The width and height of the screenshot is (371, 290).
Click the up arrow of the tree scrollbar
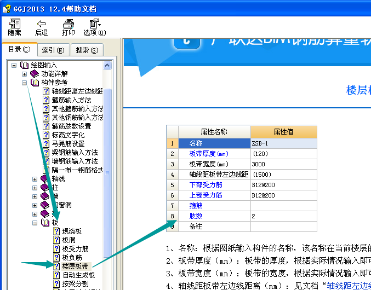coord(107,66)
